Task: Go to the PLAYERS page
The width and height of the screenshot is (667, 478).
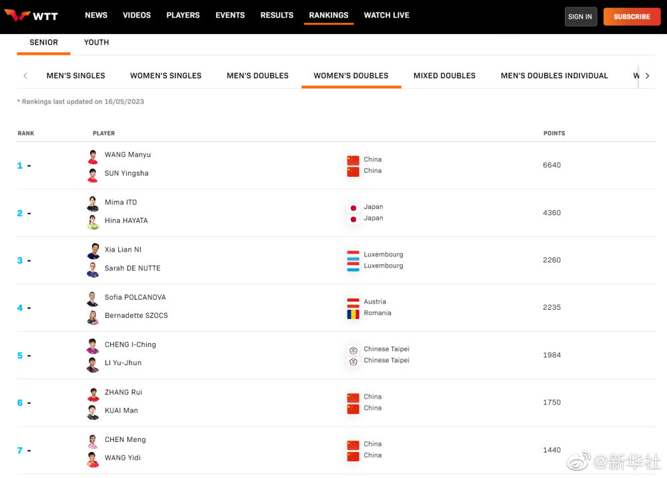Action: click(x=183, y=15)
